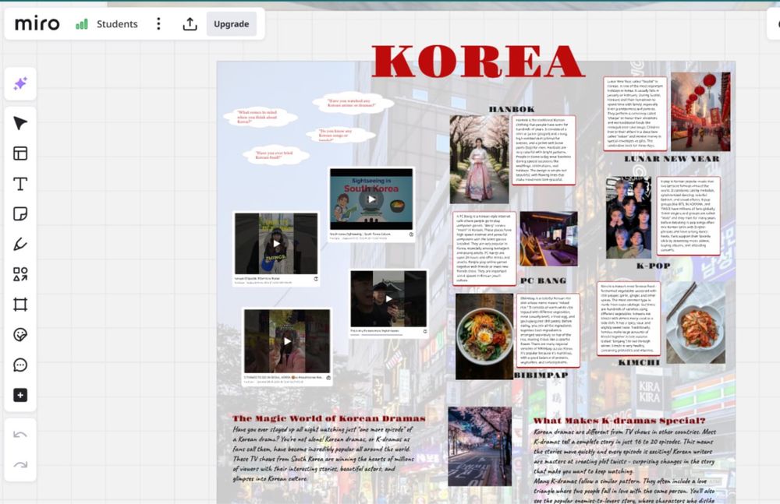Open the Shapes tool
The image size is (780, 504).
[x=20, y=274]
